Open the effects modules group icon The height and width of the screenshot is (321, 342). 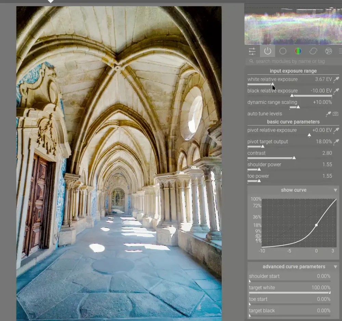point(328,51)
